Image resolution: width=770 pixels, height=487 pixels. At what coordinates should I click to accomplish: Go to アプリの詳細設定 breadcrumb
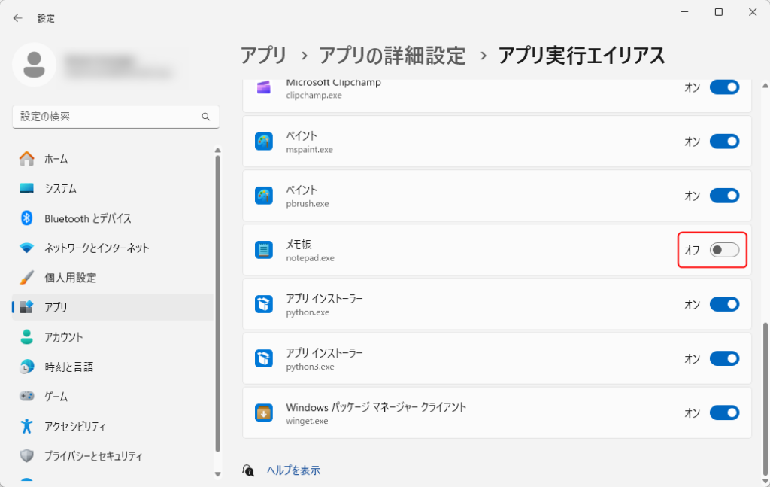click(392, 55)
